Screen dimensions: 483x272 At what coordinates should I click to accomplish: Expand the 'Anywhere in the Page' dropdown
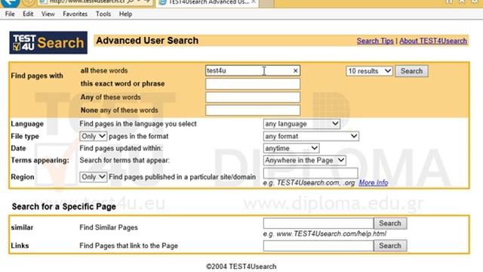point(304,160)
